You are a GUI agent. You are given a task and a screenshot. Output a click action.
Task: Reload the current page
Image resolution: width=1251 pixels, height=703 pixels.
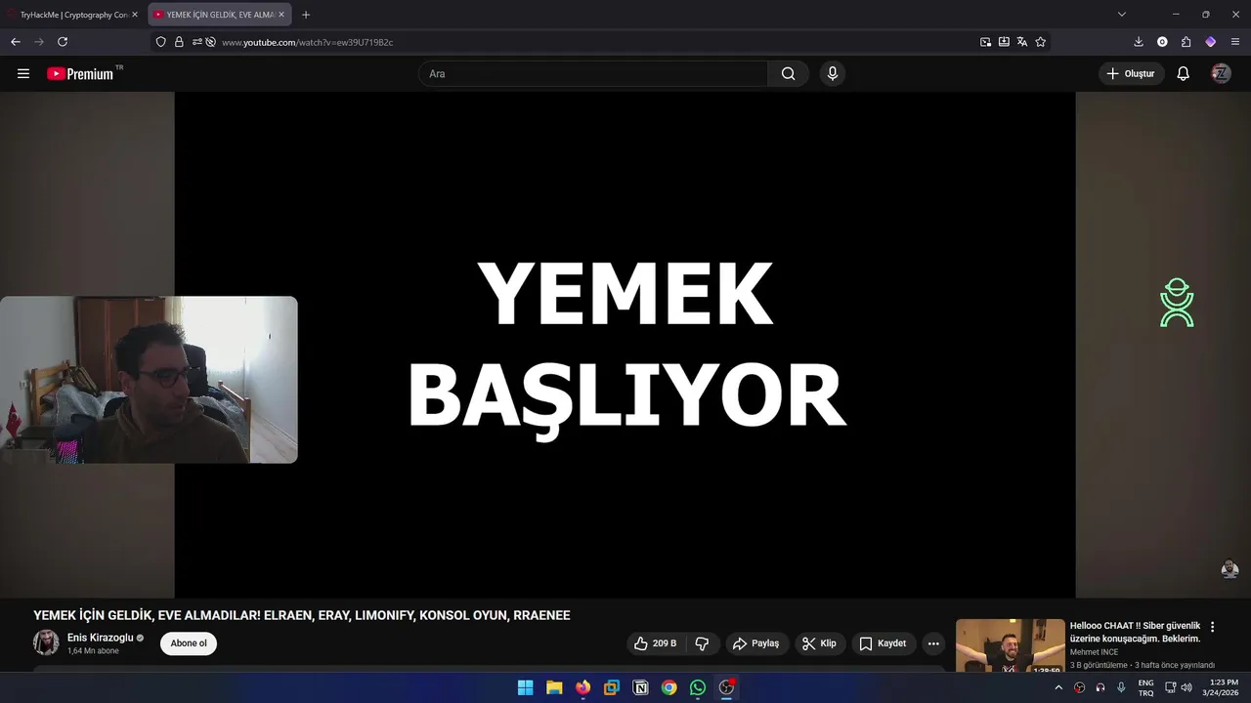coord(63,42)
